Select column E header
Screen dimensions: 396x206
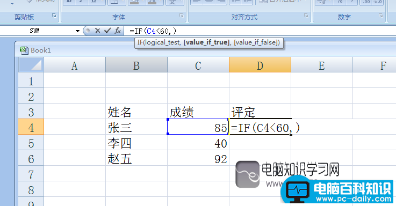tap(322, 65)
